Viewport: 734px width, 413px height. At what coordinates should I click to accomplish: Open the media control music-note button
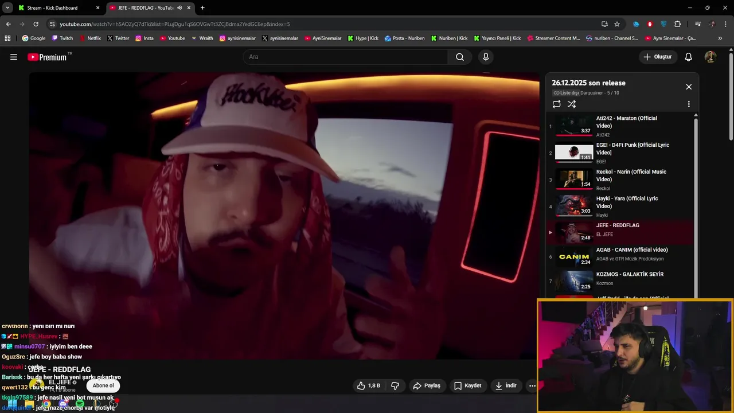(698, 24)
